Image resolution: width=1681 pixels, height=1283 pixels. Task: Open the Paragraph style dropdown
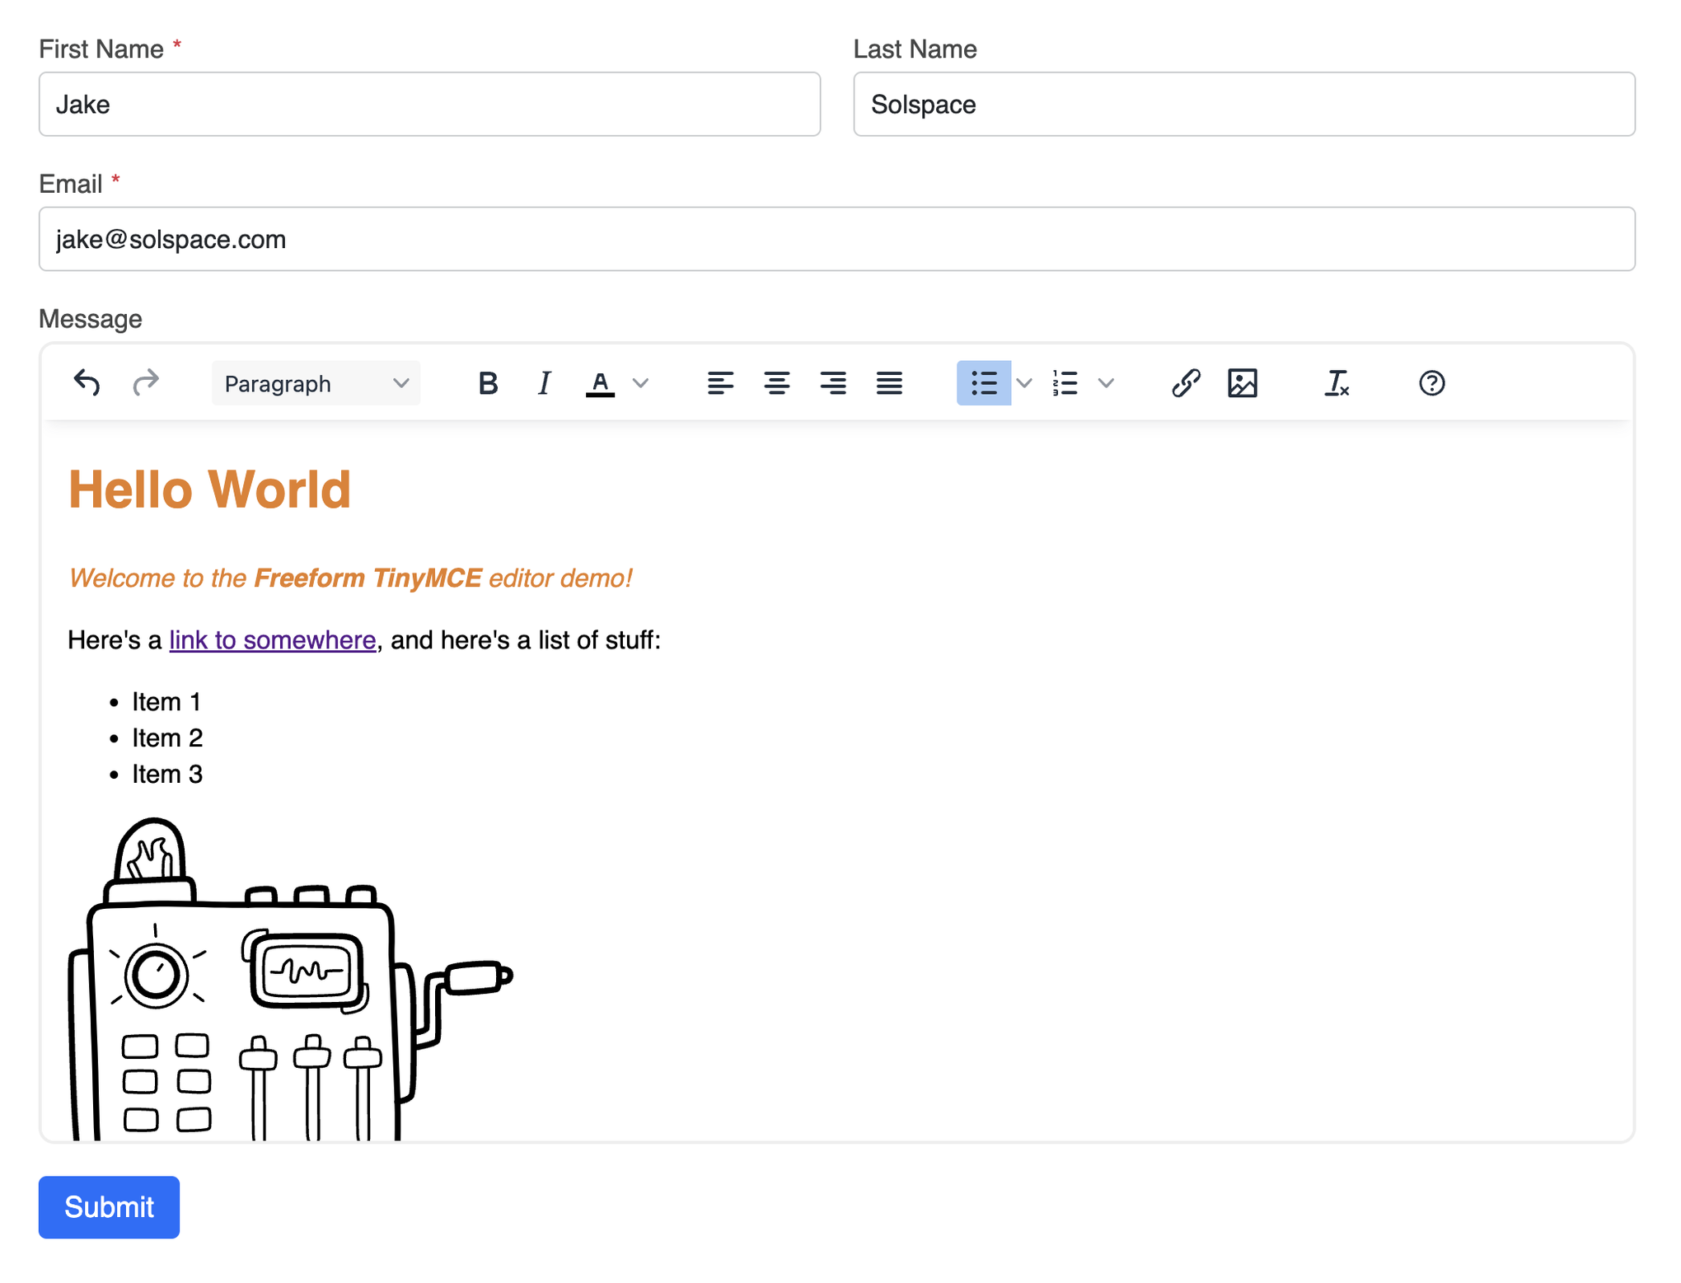(x=316, y=382)
